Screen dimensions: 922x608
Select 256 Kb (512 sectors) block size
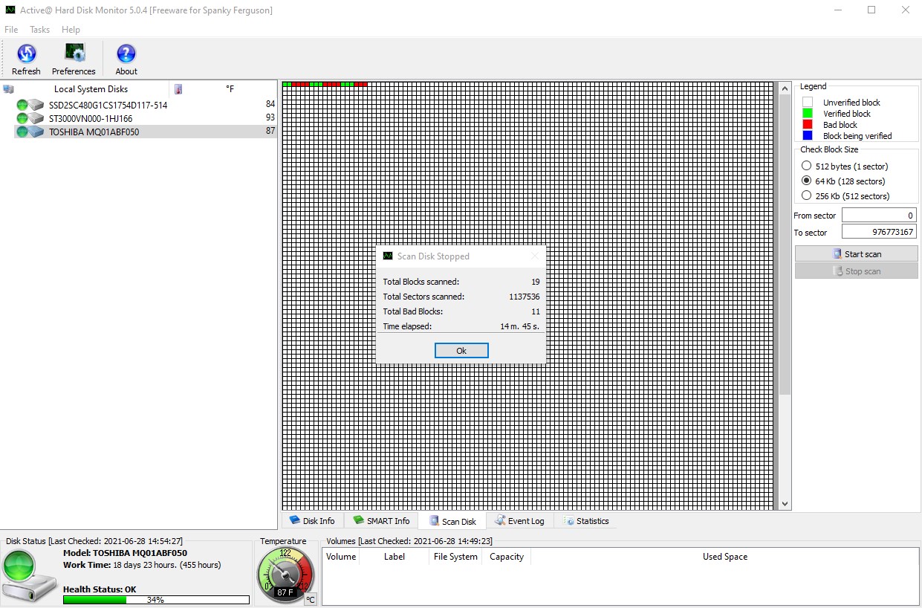point(807,195)
